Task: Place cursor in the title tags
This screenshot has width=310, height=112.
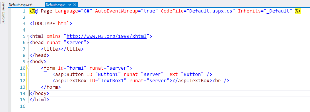Action: tap(62, 49)
